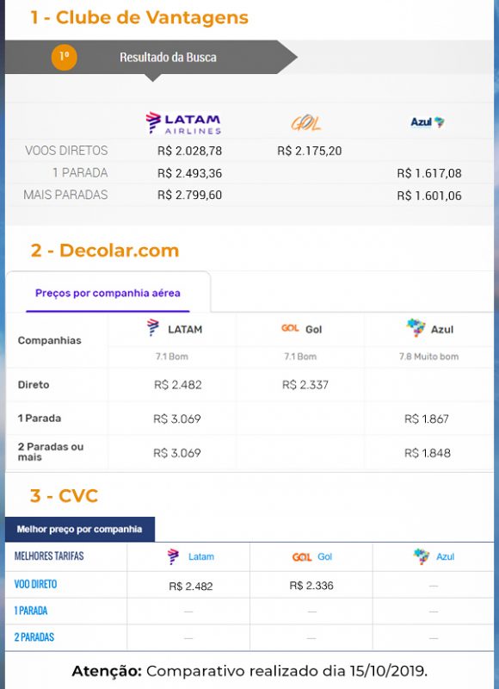Open the Resultado da Busca step
Viewport: 499px width, 689px height.
point(168,57)
